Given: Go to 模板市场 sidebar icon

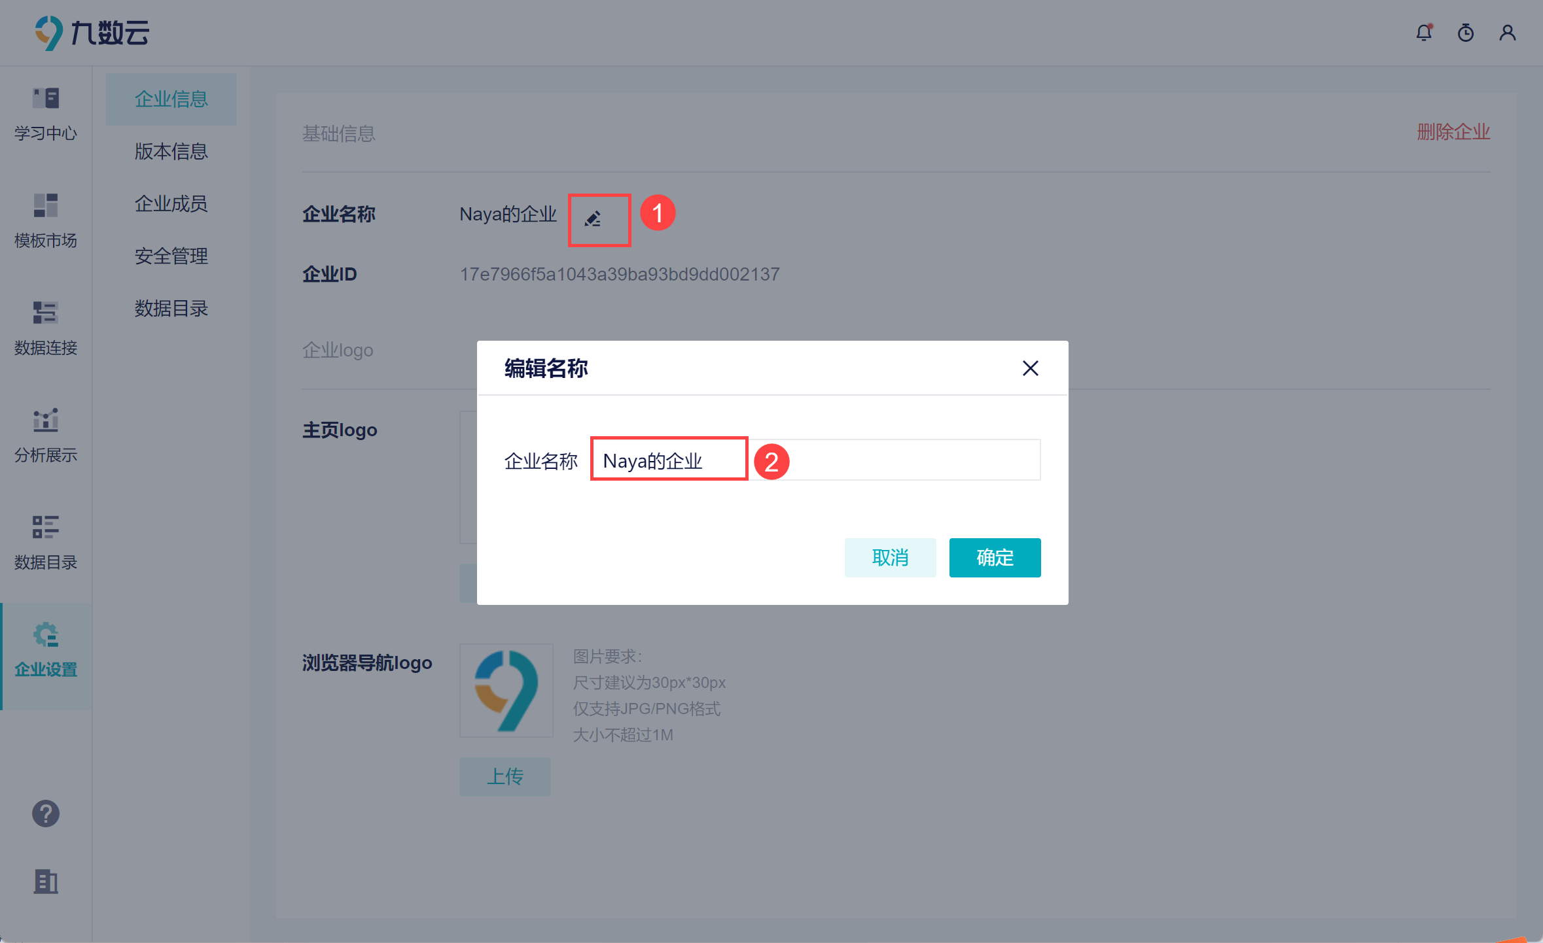Looking at the screenshot, I should coord(46,221).
